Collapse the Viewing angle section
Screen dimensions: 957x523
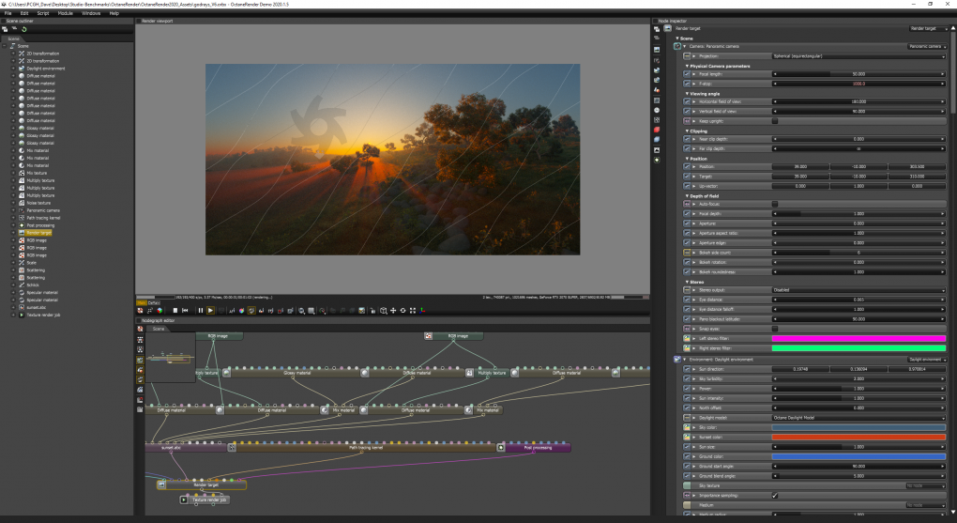pos(687,94)
